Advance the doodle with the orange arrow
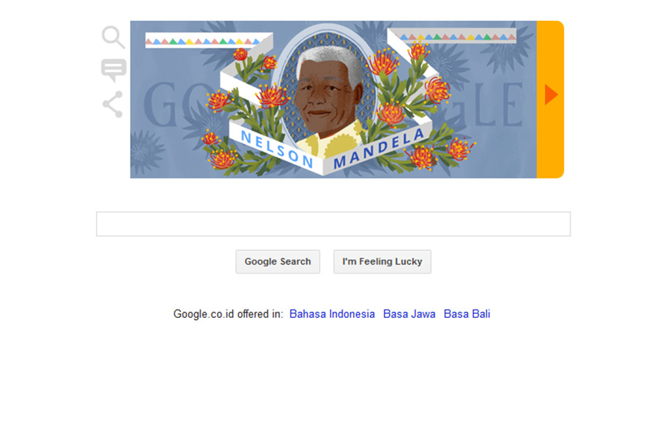This screenshot has height=443, width=667. [550, 94]
